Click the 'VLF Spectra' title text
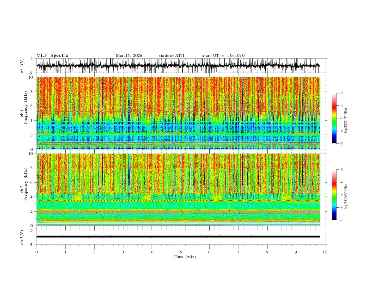This screenshot has width=366, height=283. 52,55
